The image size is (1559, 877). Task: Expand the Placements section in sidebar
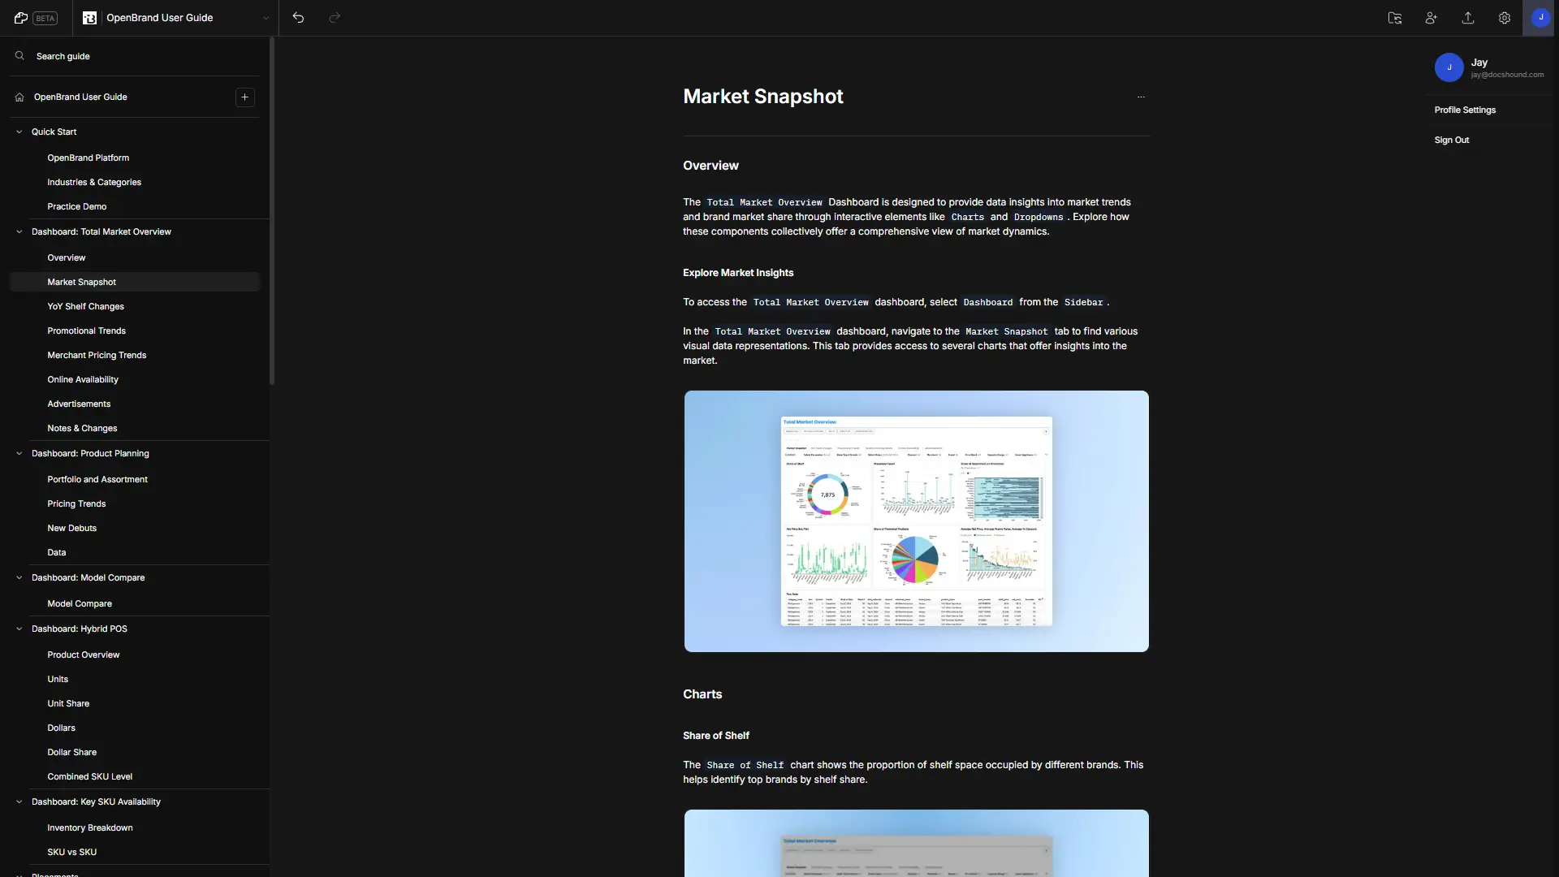click(18, 874)
